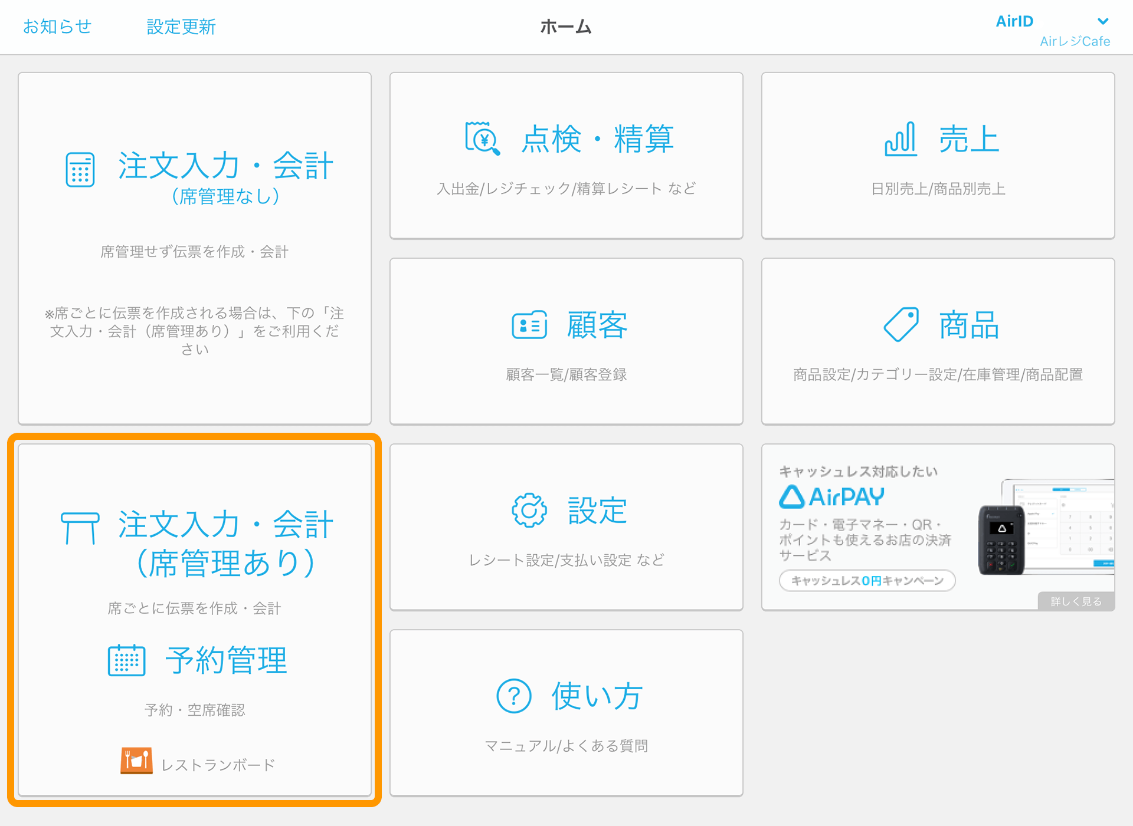Tap the customer ID card icon
The width and height of the screenshot is (1133, 826).
pyautogui.click(x=529, y=325)
